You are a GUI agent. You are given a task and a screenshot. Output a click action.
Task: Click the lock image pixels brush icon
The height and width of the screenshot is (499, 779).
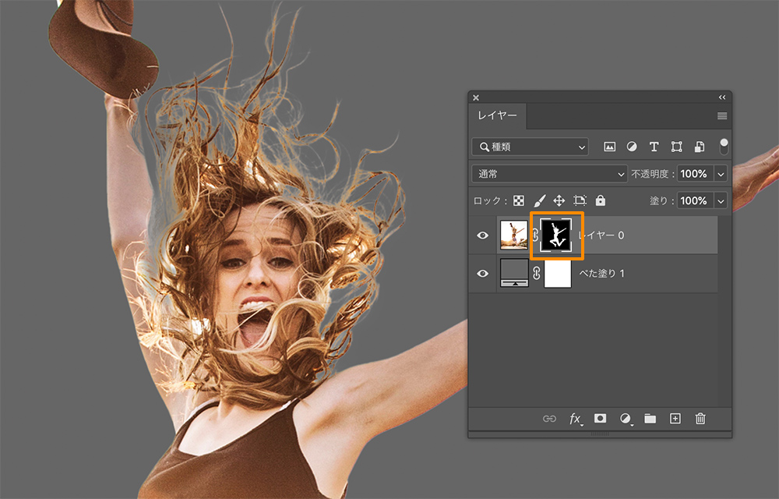[x=539, y=200]
